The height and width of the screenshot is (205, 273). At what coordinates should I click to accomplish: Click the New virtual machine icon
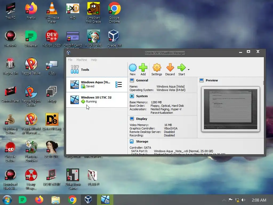tap(133, 69)
